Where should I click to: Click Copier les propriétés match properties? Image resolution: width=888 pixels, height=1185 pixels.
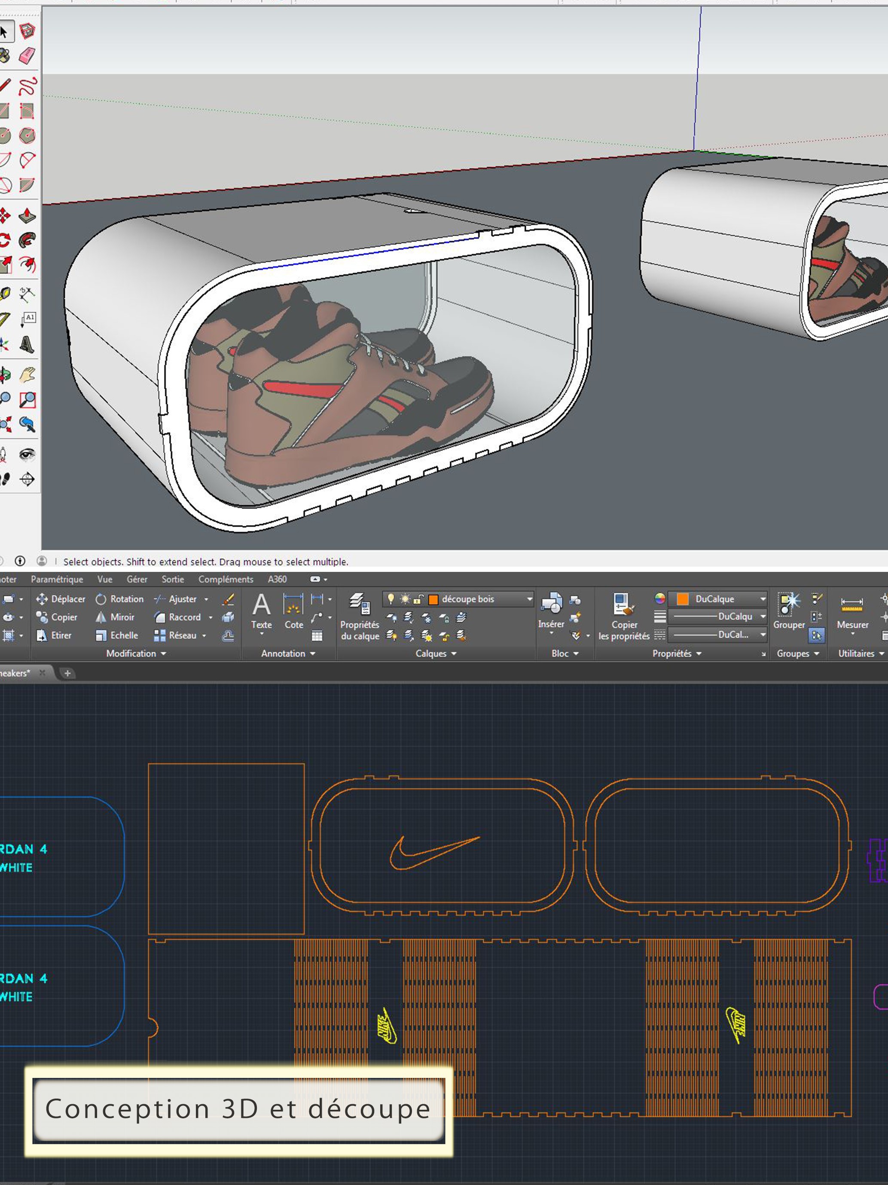[x=624, y=617]
